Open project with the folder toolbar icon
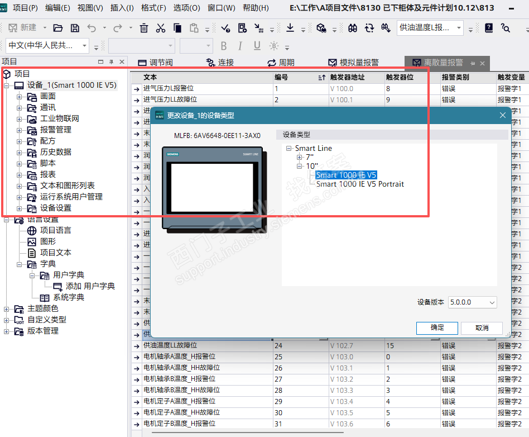 coord(58,28)
